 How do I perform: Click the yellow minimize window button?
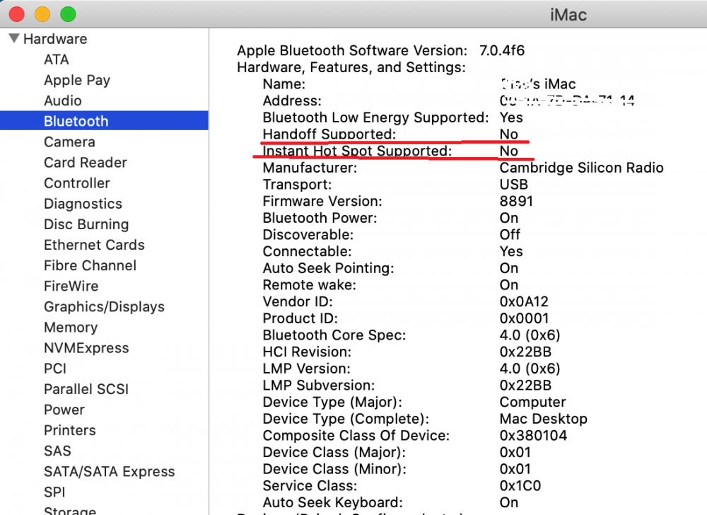click(x=42, y=14)
